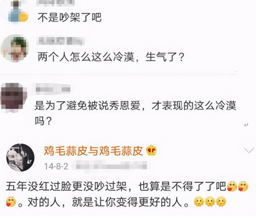Click the second heart-face emoji on first line
The height and width of the screenshot is (216, 256).
point(243,186)
